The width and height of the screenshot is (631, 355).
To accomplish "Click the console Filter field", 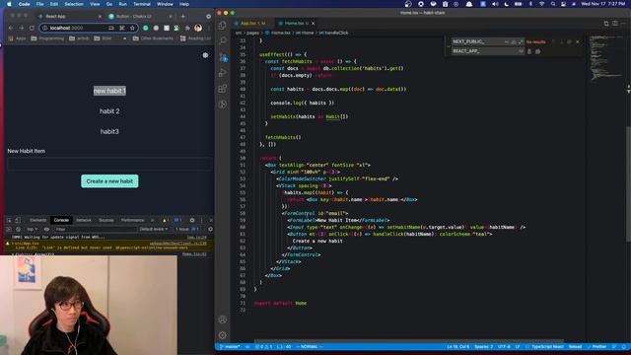I will point(95,229).
